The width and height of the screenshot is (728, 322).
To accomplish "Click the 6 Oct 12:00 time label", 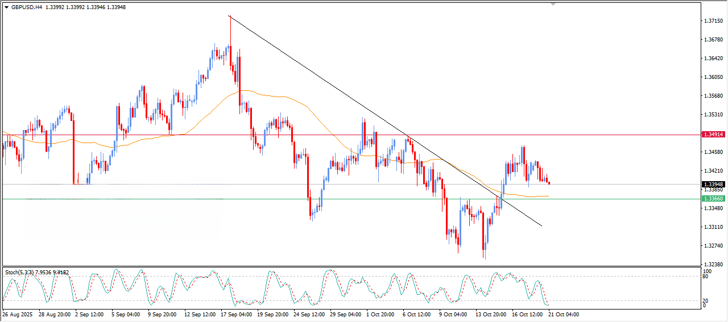I will [417, 314].
